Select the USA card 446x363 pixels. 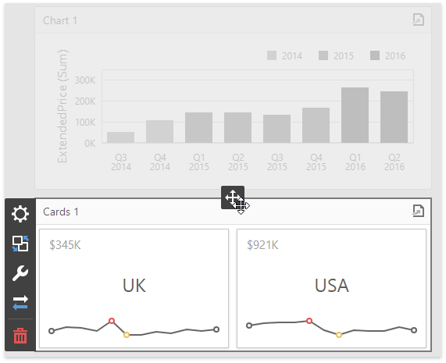pyautogui.click(x=332, y=288)
